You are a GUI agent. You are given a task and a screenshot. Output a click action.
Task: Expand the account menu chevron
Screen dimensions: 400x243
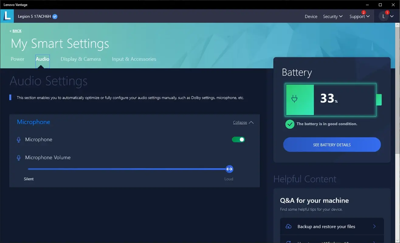pyautogui.click(x=391, y=16)
